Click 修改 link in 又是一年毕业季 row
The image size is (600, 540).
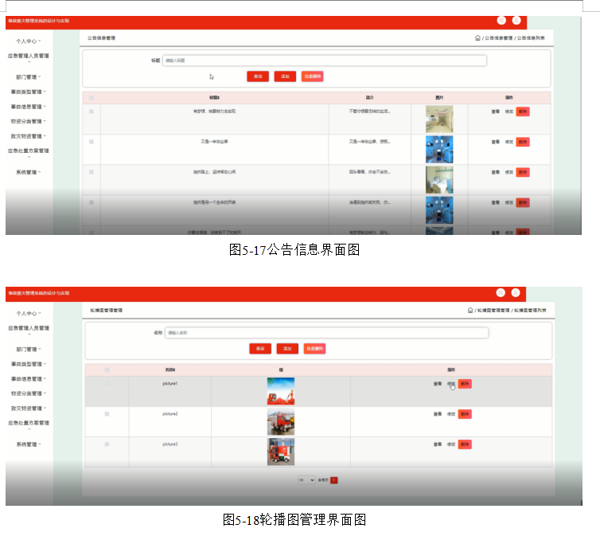coord(509,142)
